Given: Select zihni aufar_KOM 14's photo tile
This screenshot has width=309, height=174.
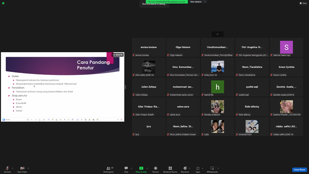Looking at the screenshot, I should [149, 67].
